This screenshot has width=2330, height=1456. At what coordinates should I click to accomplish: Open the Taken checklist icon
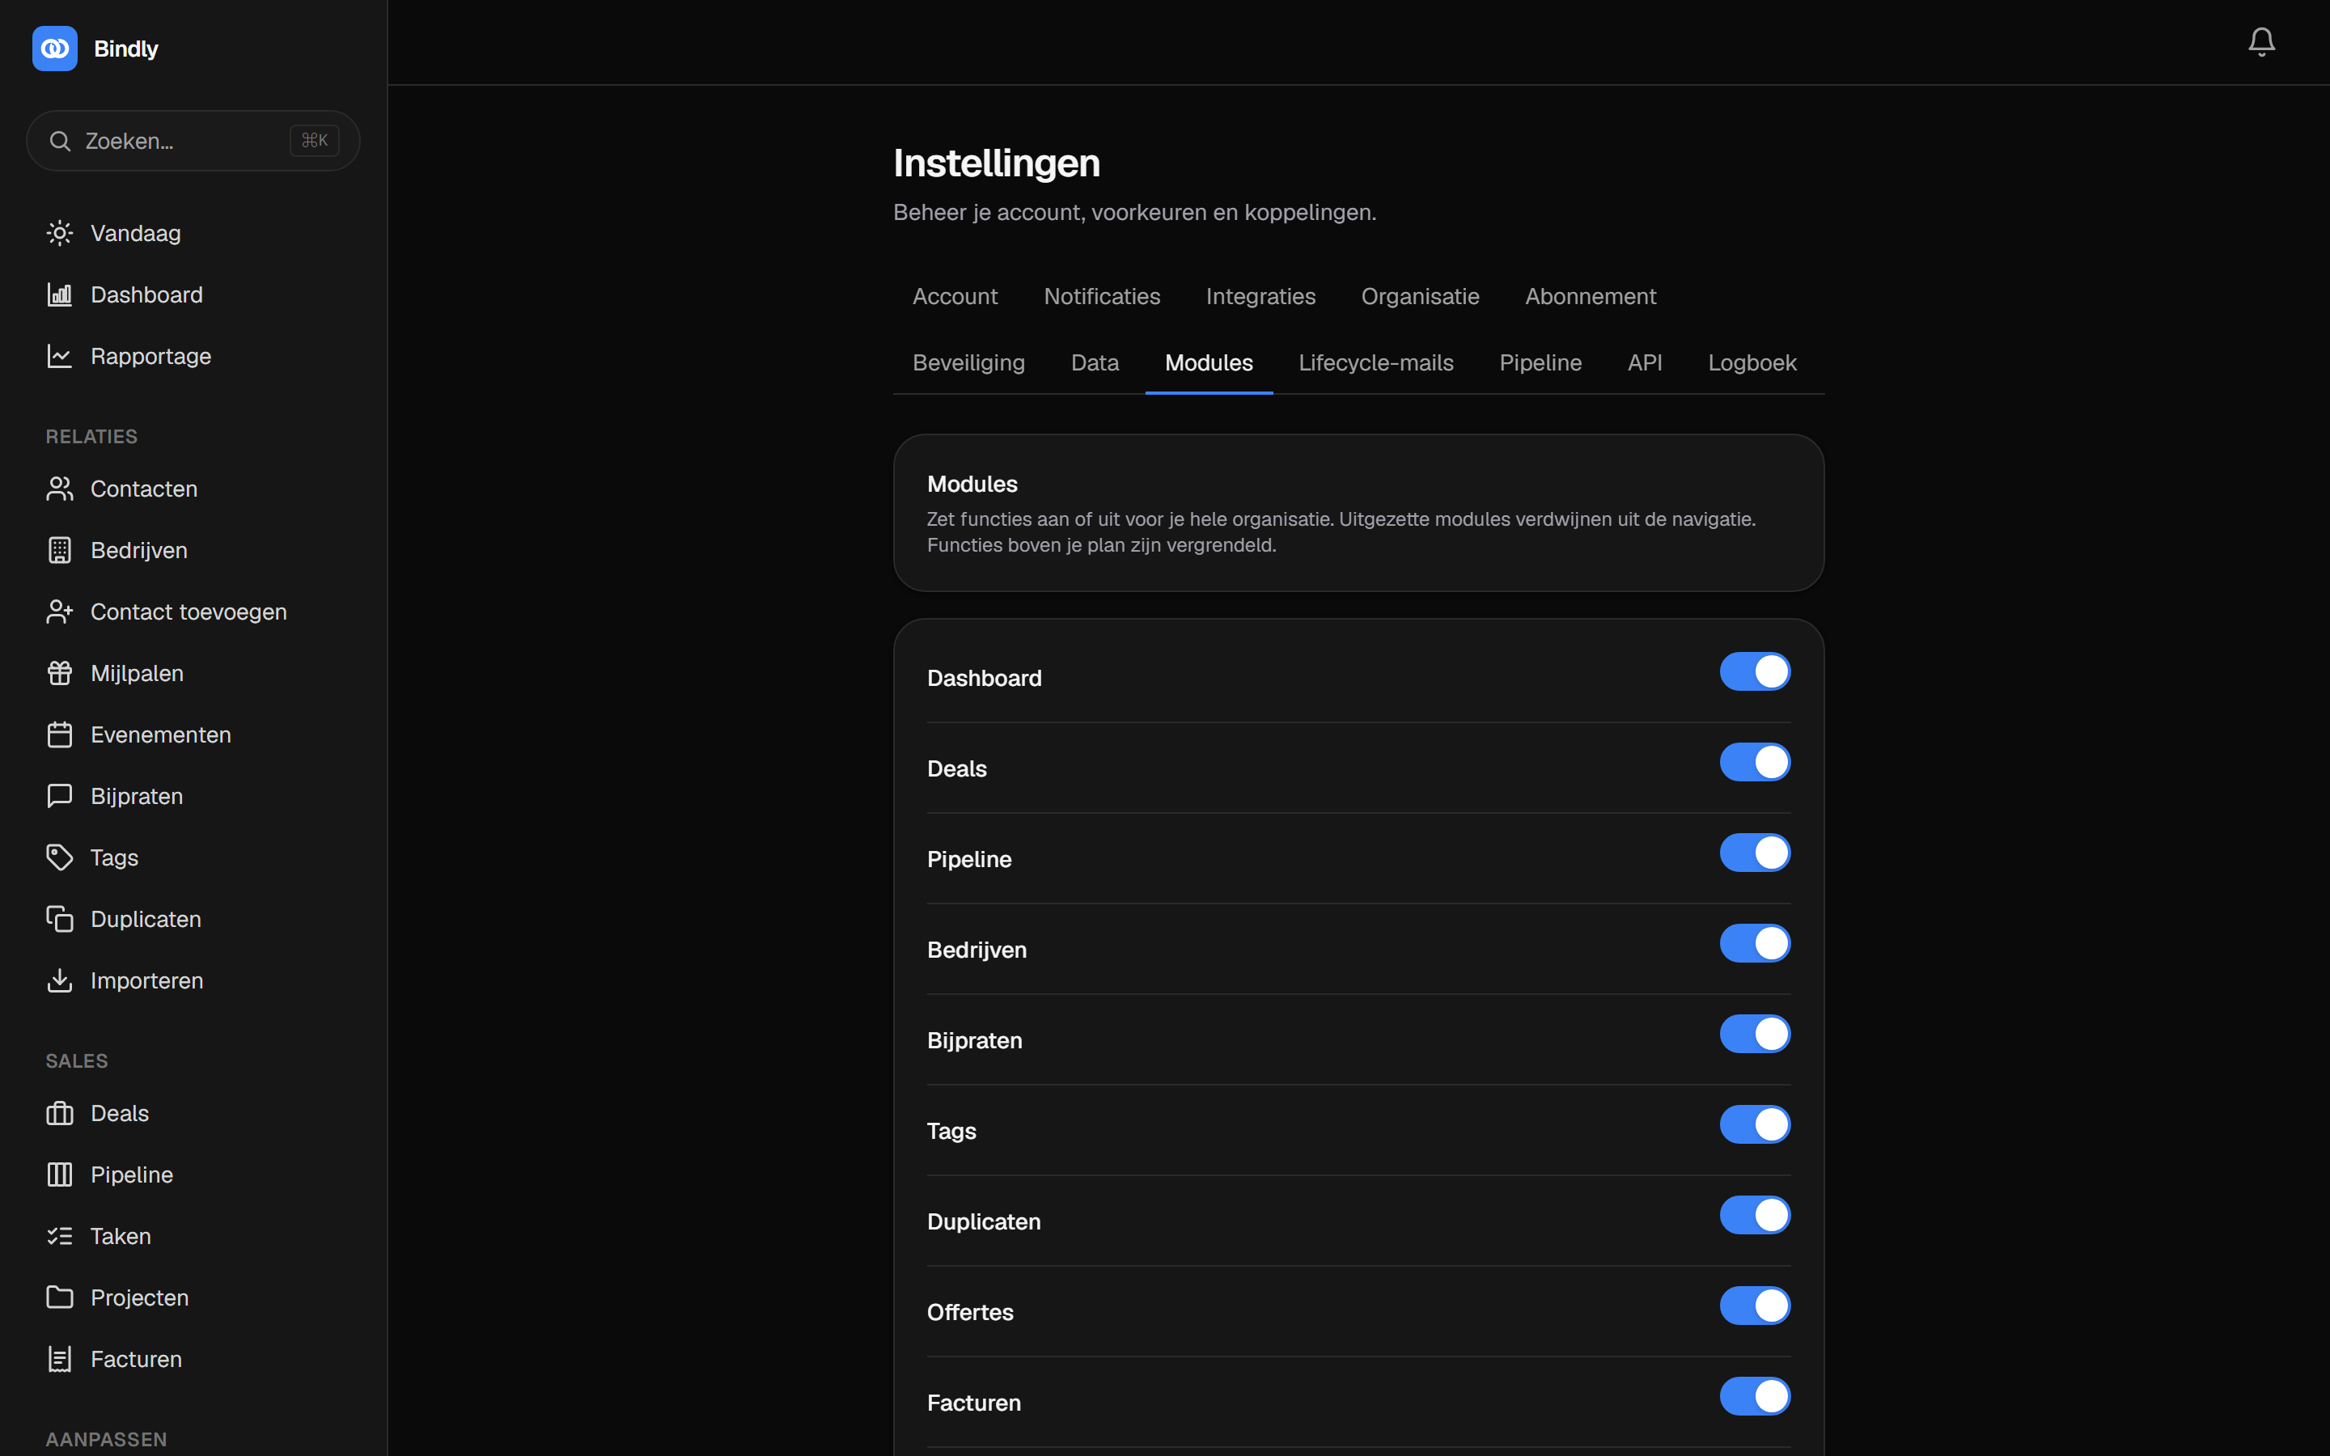pyautogui.click(x=60, y=1235)
